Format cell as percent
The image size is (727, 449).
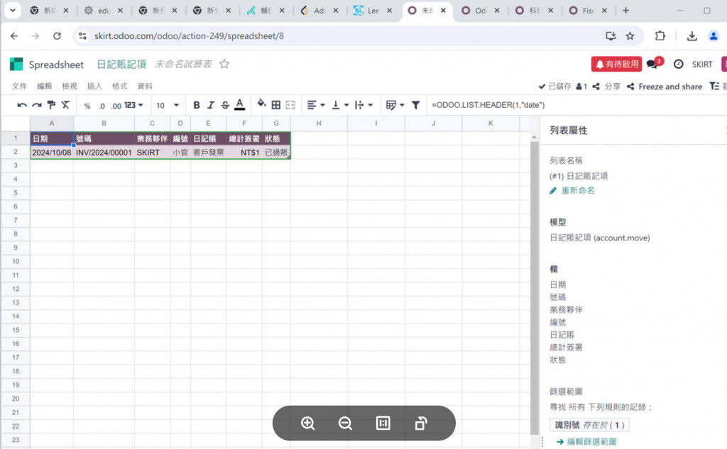coord(87,106)
